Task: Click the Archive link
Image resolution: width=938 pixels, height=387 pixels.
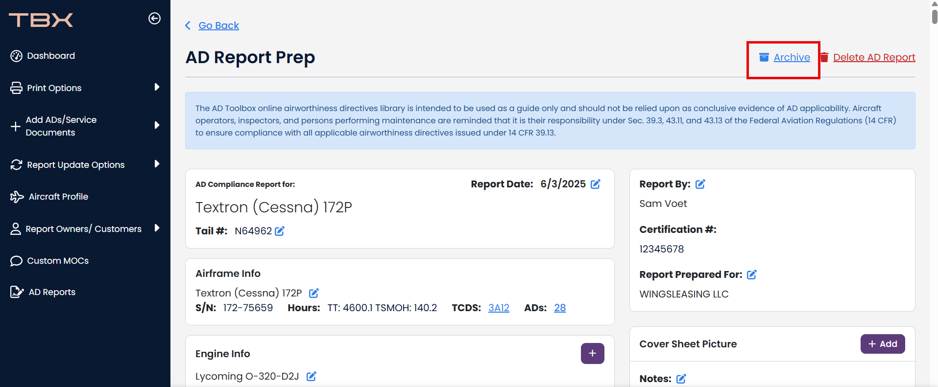Action: [x=792, y=57]
